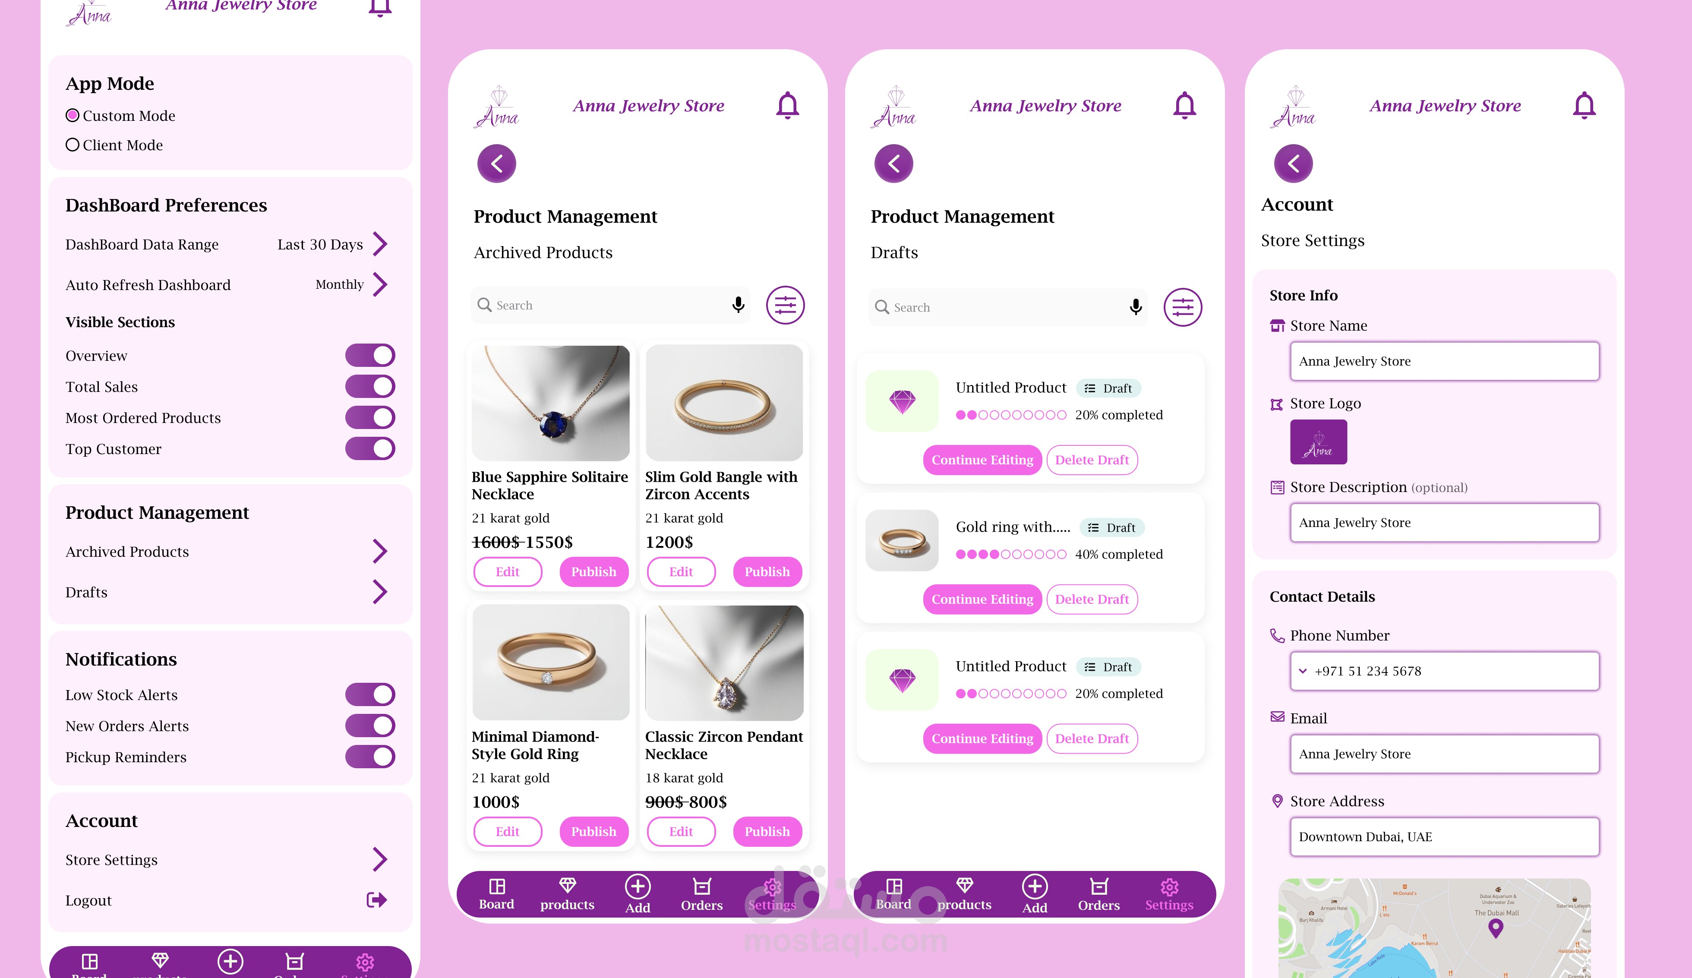This screenshot has height=978, width=1692.
Task: Toggle the Total Sales section switch
Action: [x=370, y=387]
